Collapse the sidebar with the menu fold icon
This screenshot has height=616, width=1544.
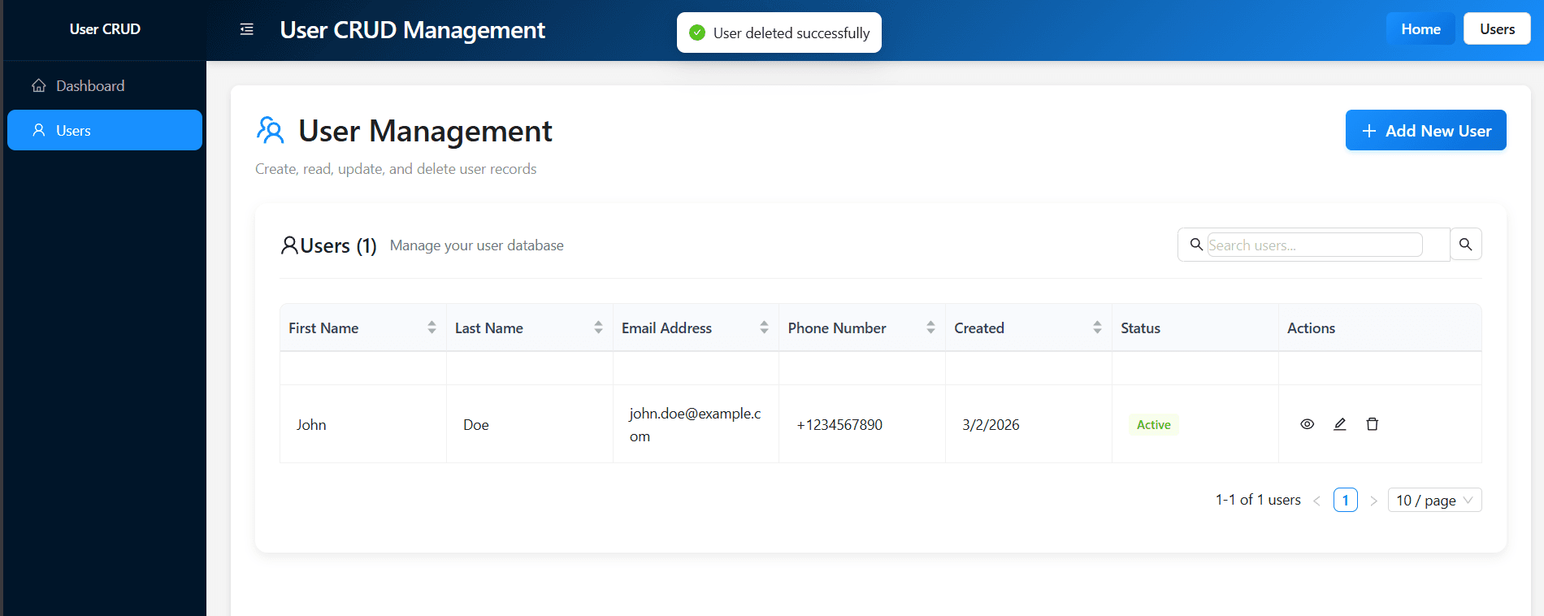pos(247,30)
